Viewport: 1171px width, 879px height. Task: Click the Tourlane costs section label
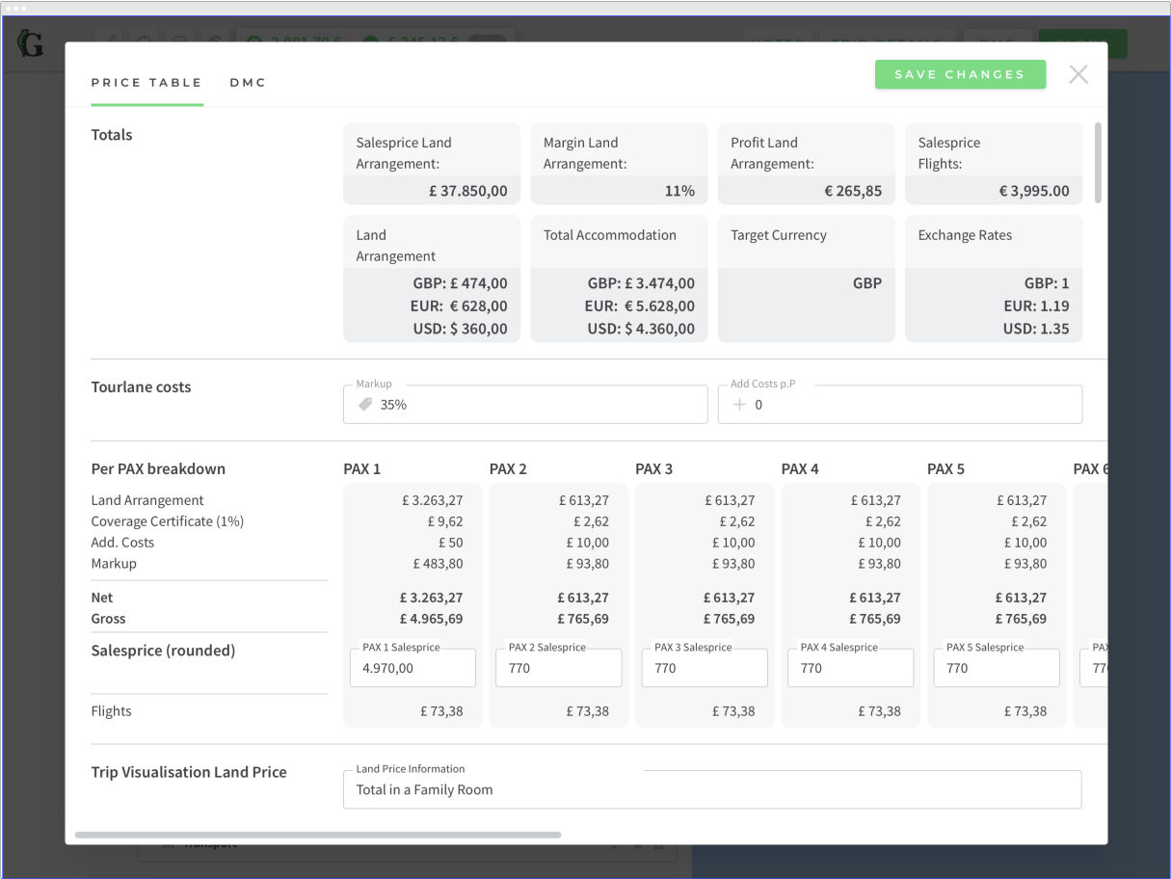pos(141,387)
